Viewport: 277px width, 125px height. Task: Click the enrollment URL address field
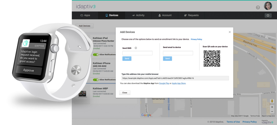point(175,78)
